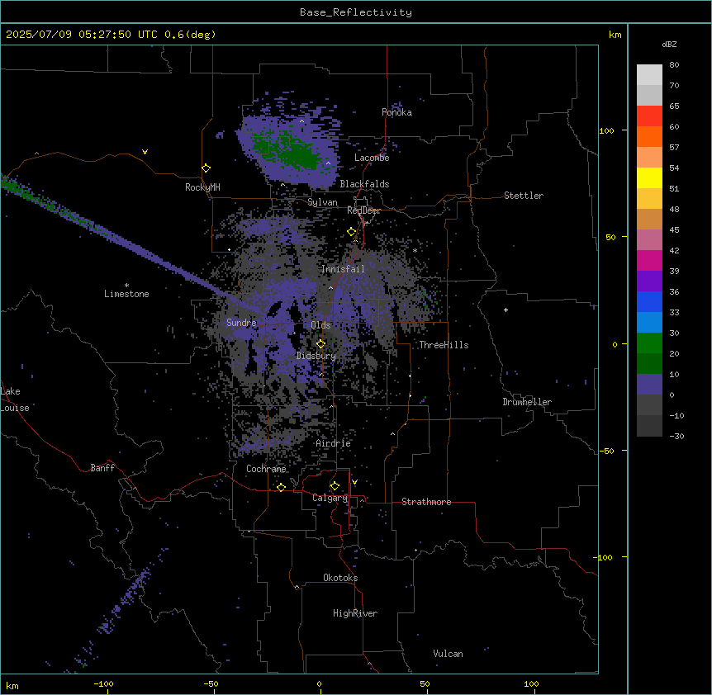Viewport: 712px width, 695px height.
Task: Click the asterisk marker above Limestone
Action: point(126,286)
